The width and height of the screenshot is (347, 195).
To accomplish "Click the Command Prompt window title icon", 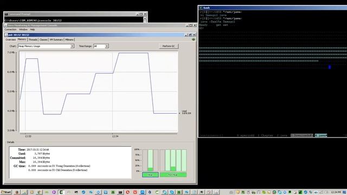I will click(6, 14).
